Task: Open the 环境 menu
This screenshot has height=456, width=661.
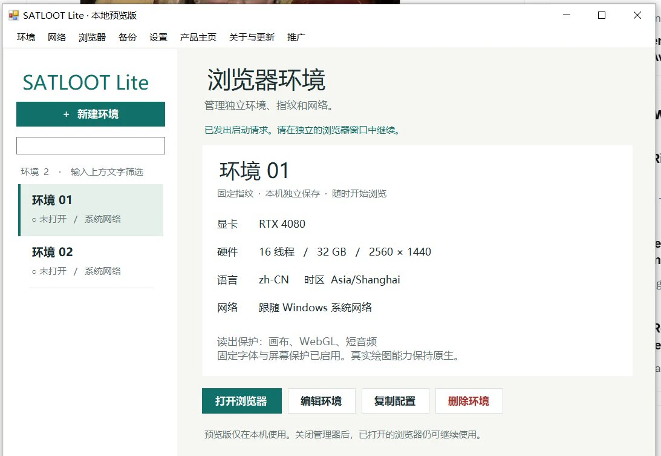Action: pos(26,38)
